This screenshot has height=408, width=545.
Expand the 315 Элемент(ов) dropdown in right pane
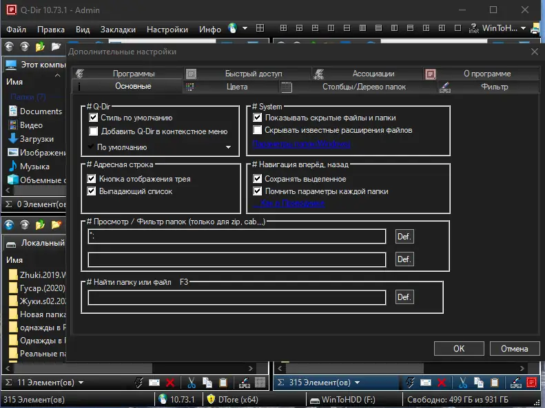point(357,383)
